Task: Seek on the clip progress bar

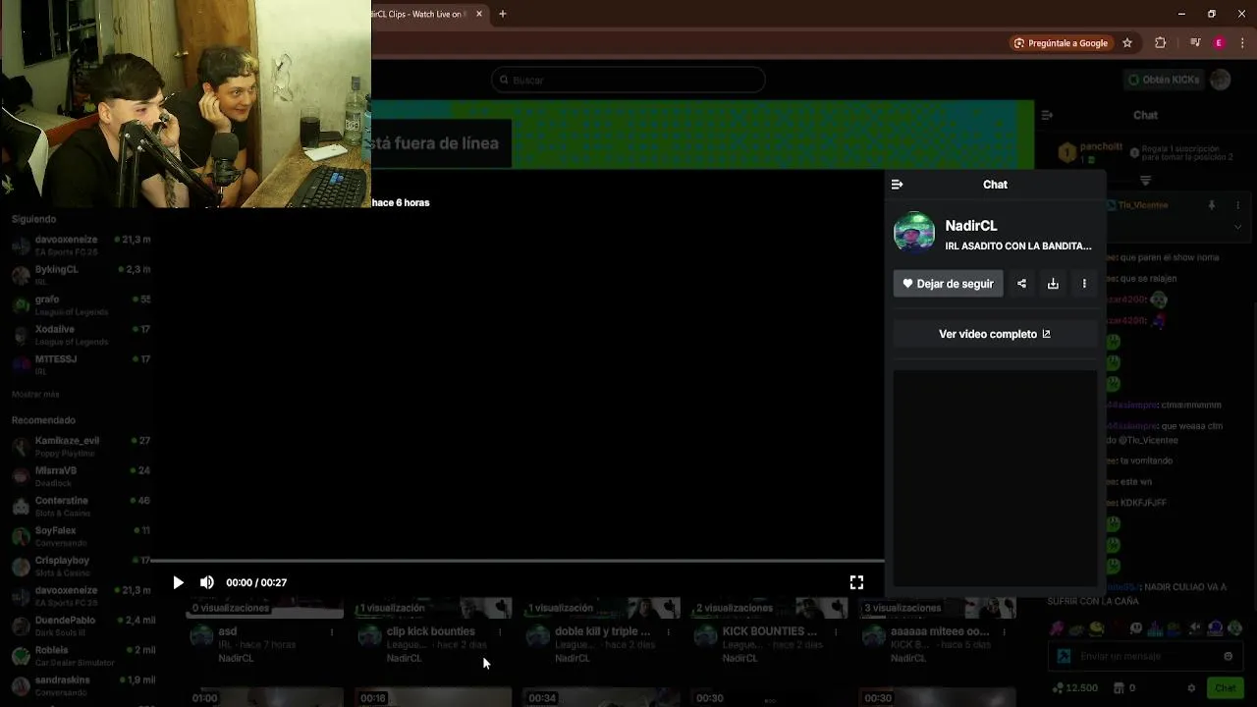Action: tap(519, 561)
